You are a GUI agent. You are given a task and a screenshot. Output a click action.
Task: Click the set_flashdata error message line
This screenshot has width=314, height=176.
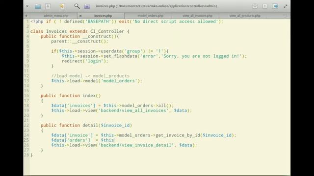click(x=154, y=56)
